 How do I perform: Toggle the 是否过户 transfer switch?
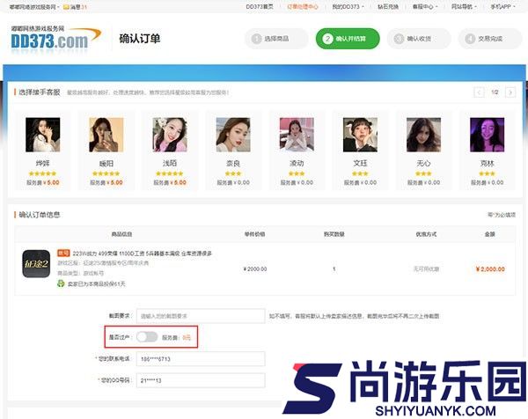147,337
